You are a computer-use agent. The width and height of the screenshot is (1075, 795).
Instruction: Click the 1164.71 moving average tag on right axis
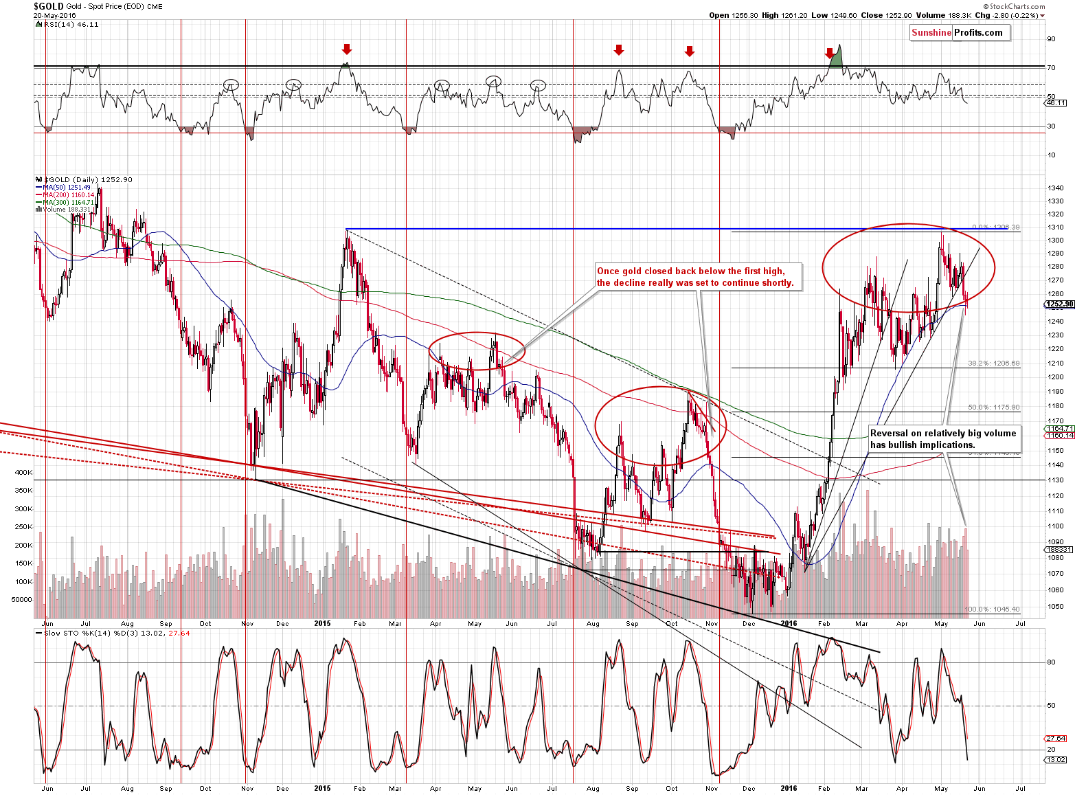pyautogui.click(x=1060, y=428)
